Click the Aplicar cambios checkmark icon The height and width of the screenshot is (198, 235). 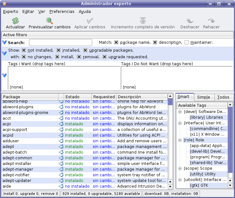point(90,21)
